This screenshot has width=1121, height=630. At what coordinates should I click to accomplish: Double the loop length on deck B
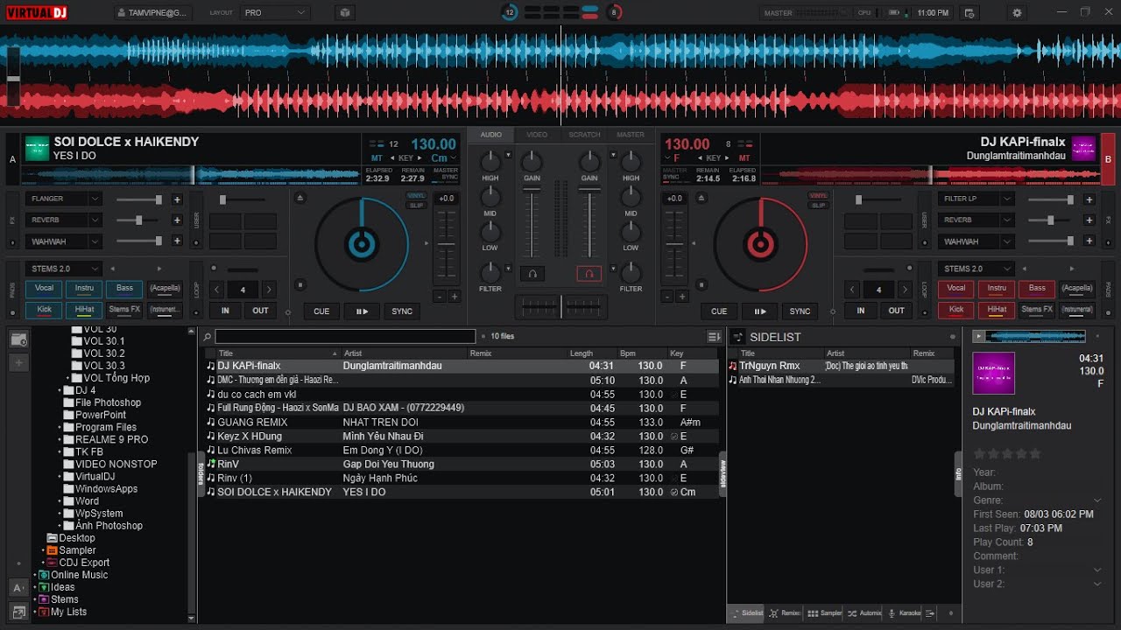(x=905, y=290)
